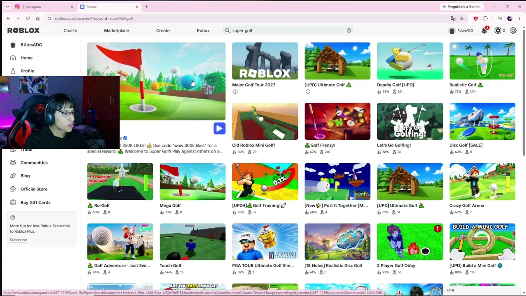
Task: Click the browser home icon
Action: click(38, 18)
